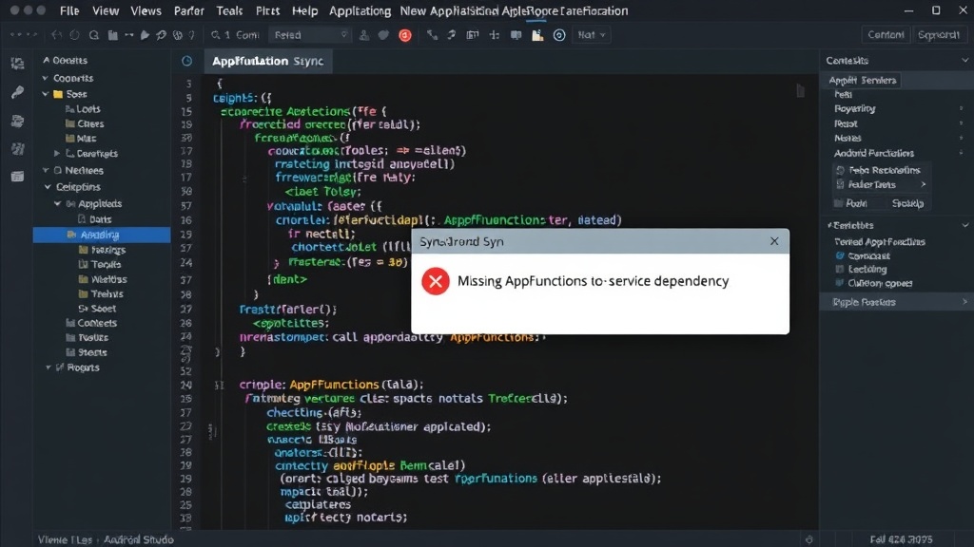
Task: Click the search field in the toolbar
Action: pos(237,35)
